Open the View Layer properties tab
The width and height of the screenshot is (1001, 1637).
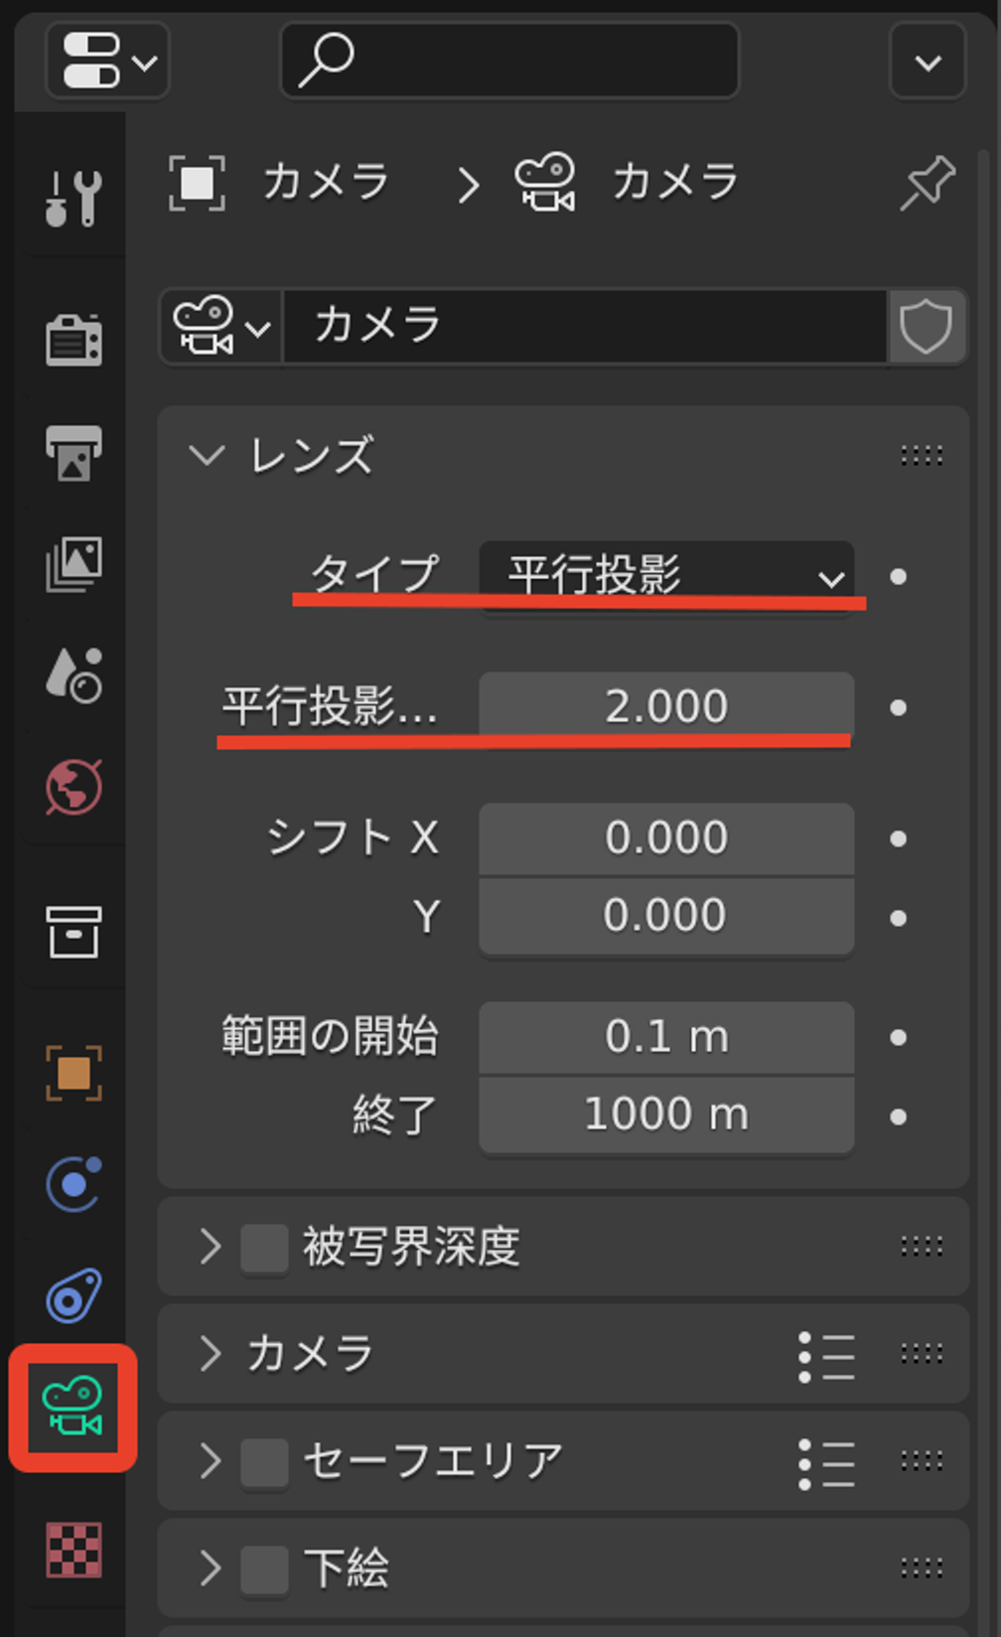tap(73, 564)
